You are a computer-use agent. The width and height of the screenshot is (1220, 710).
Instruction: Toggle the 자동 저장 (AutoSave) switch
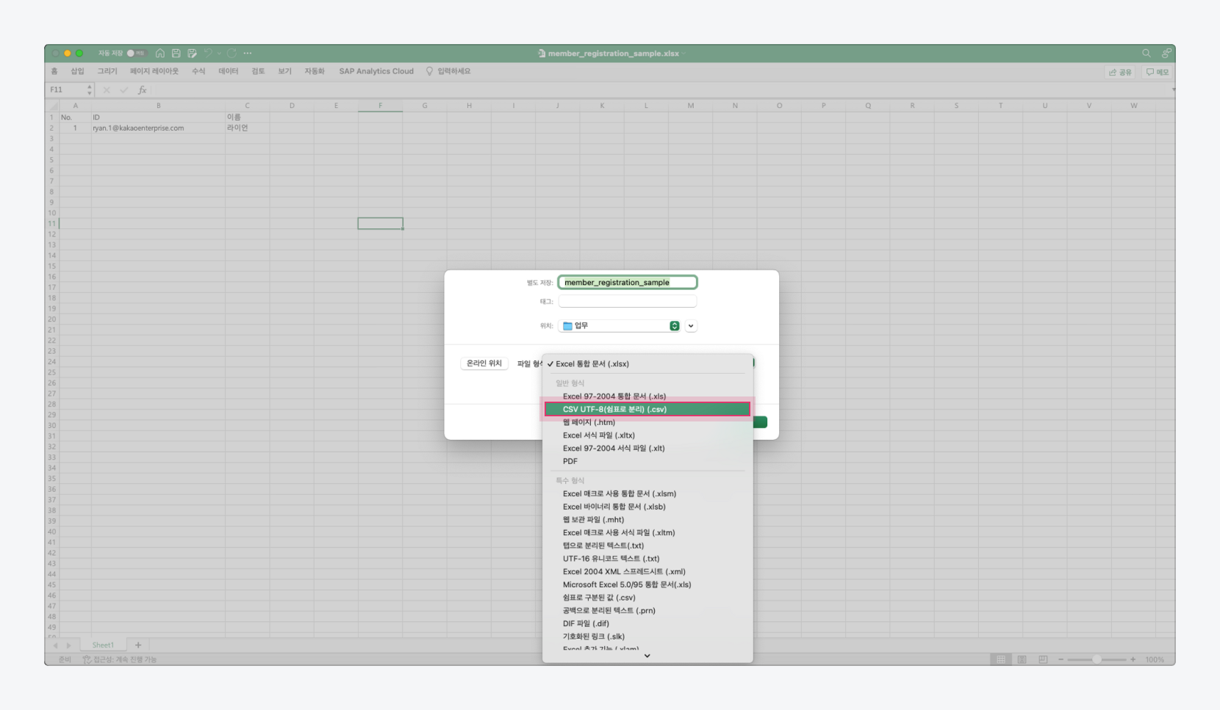click(136, 54)
